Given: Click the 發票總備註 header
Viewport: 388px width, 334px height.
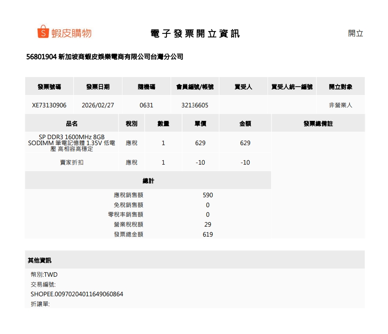Looking at the screenshot, I should coord(318,124).
